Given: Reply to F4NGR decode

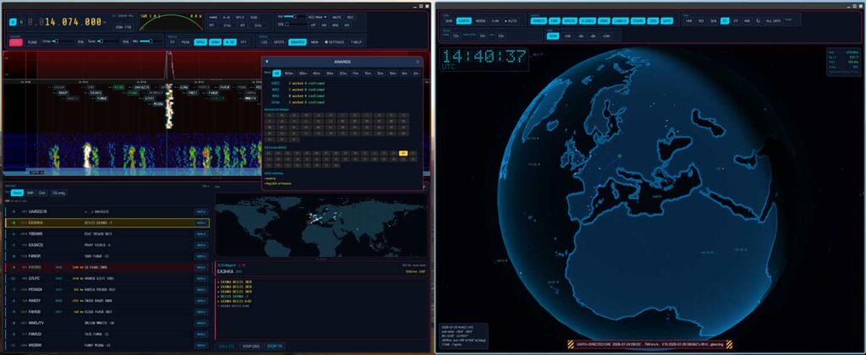Looking at the screenshot, I should [201, 256].
